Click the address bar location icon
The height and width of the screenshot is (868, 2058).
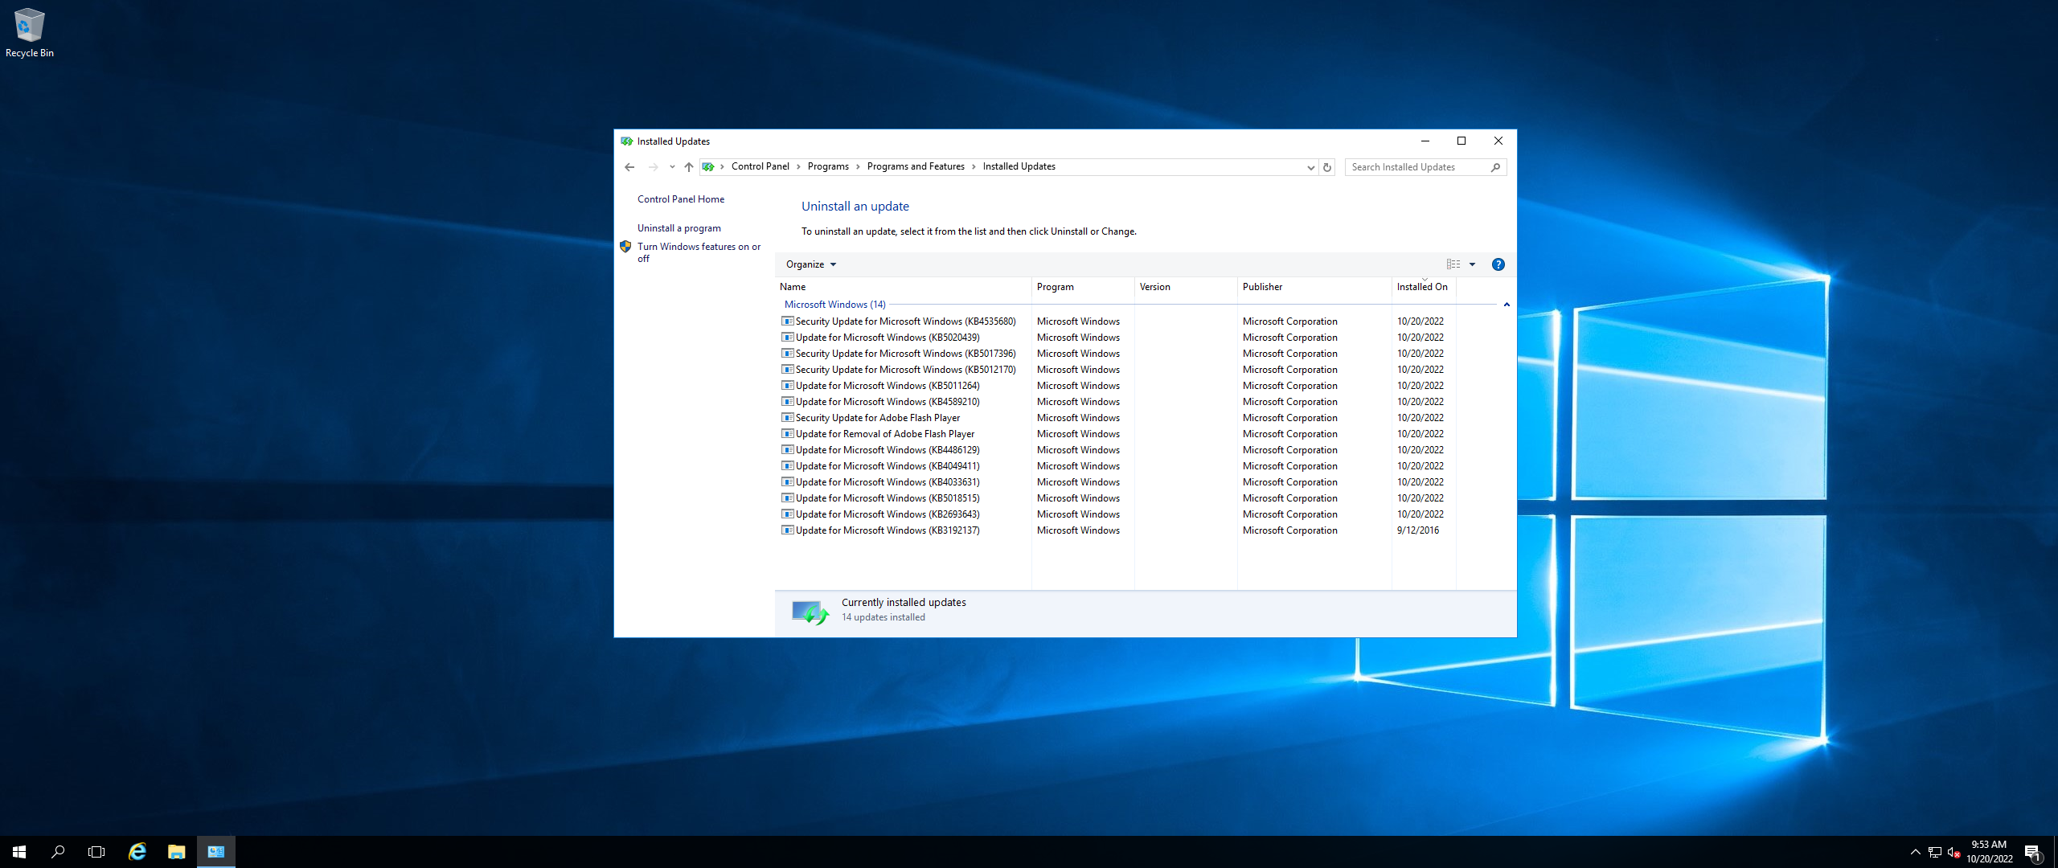click(x=708, y=167)
